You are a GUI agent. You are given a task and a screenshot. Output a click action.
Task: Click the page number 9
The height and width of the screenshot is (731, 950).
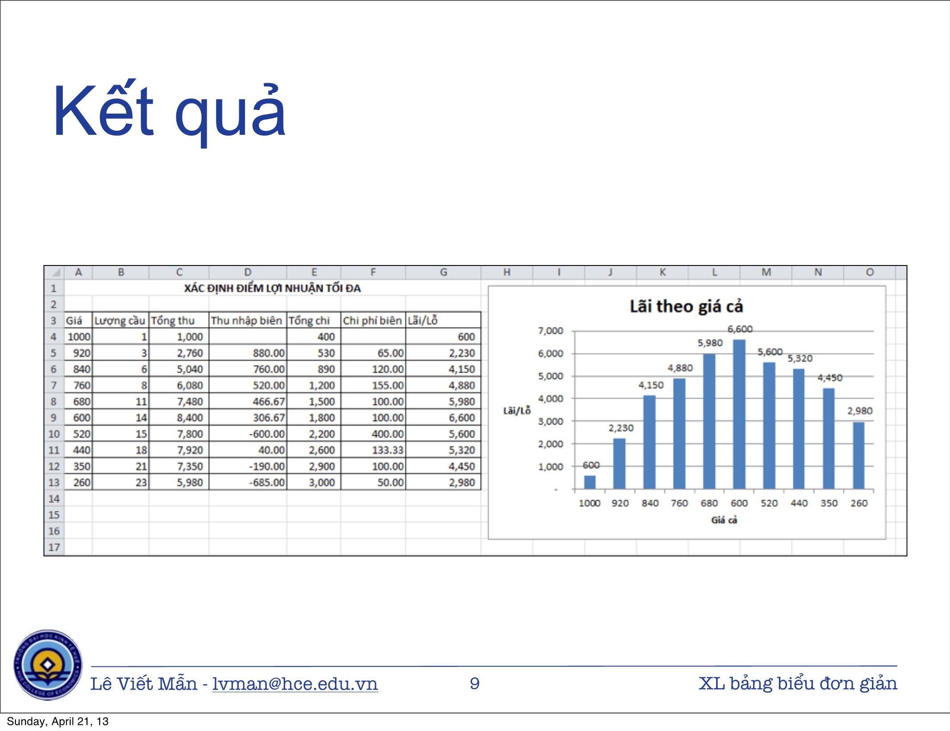pyautogui.click(x=475, y=683)
